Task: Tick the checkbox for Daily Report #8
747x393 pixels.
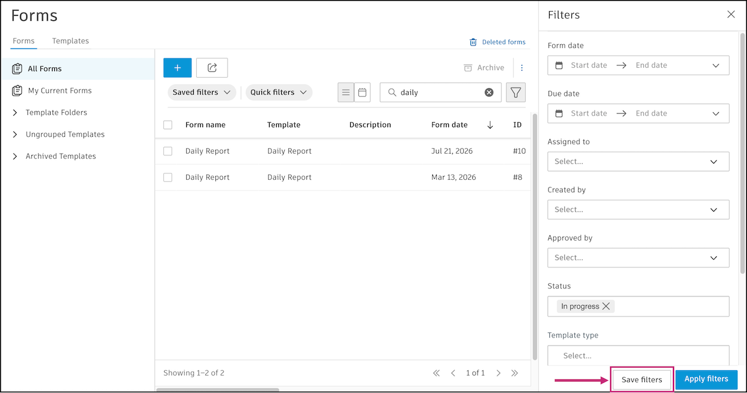Action: 168,178
